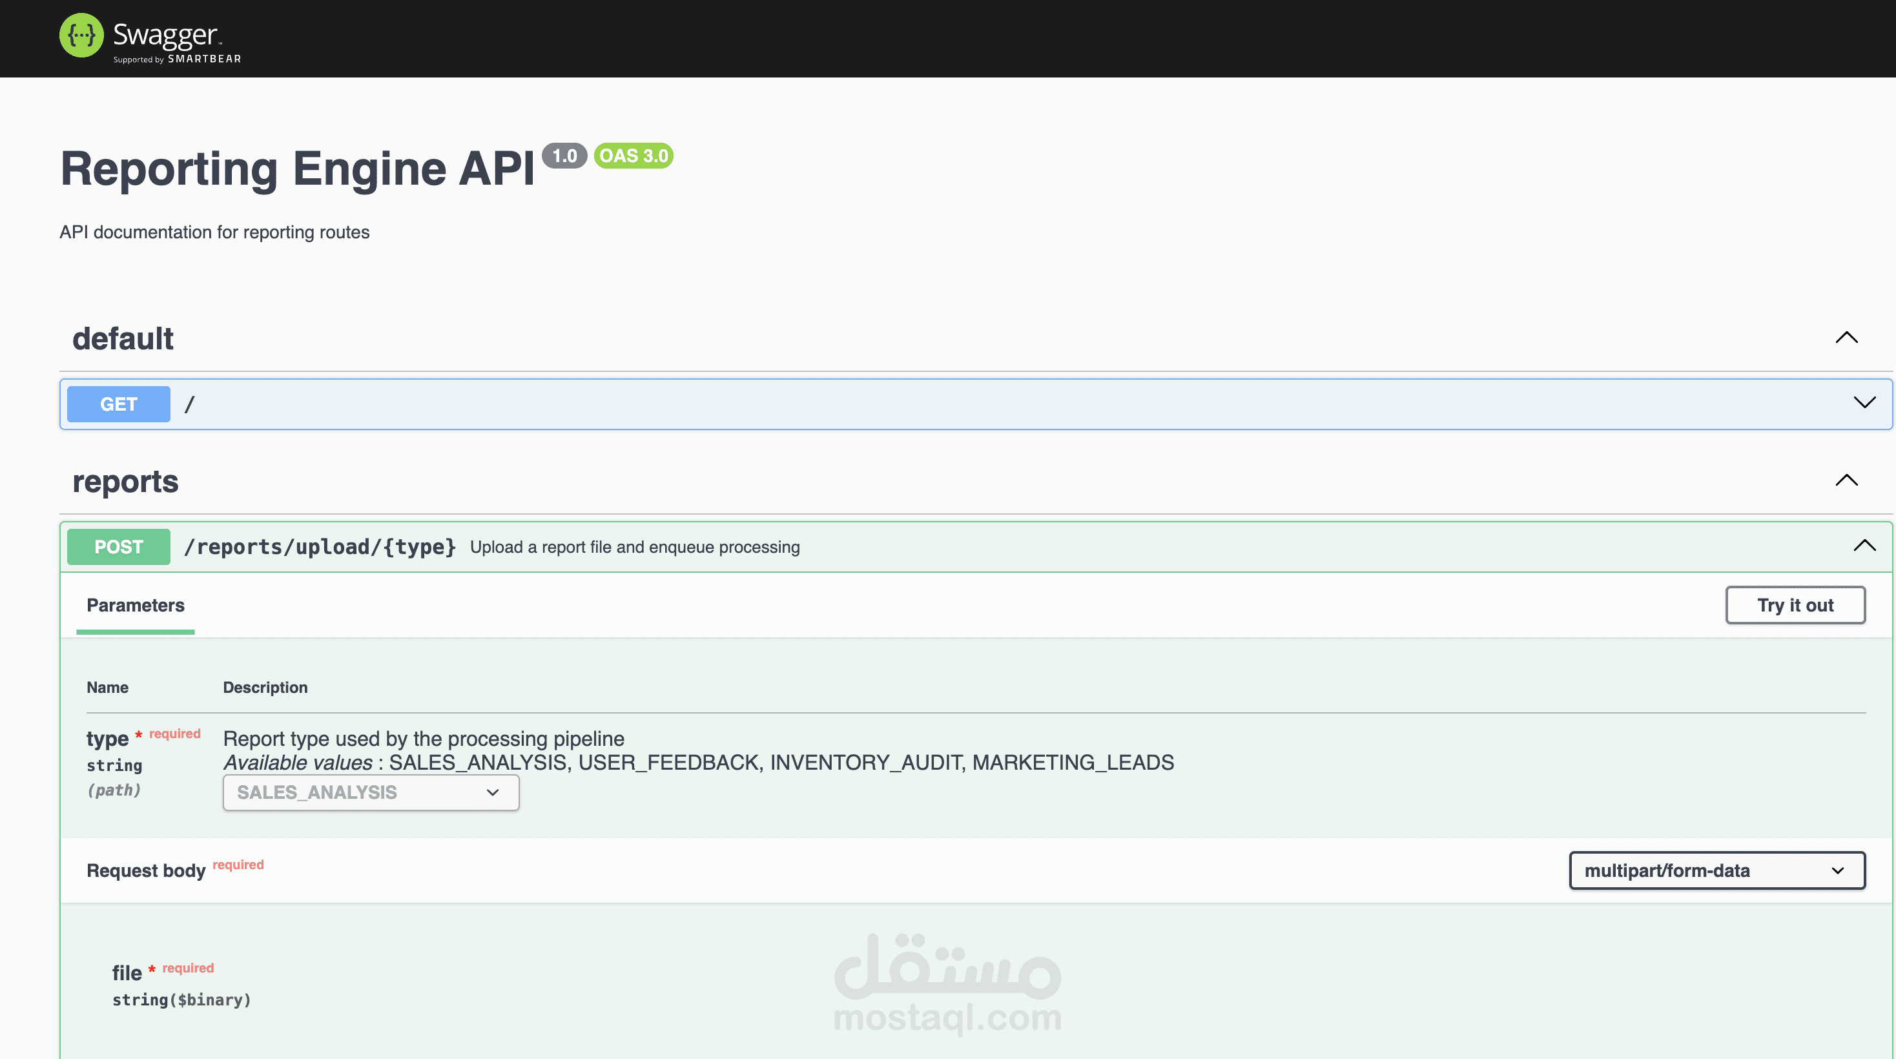The height and width of the screenshot is (1059, 1896).
Task: Click the 'file' field name
Action: (x=127, y=973)
